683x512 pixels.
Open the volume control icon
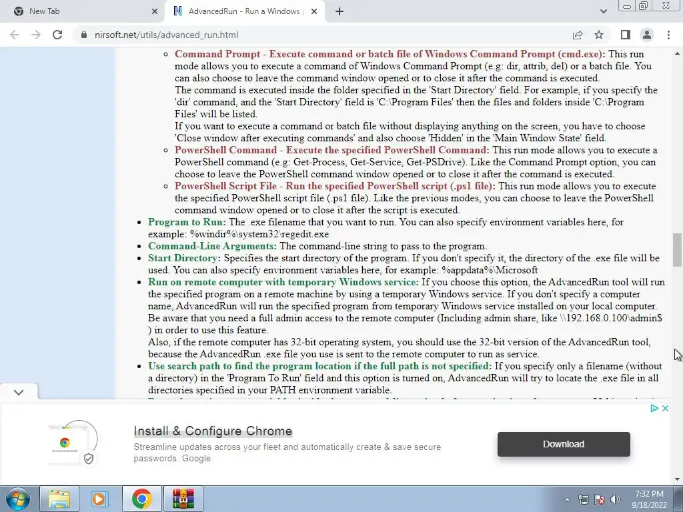(616, 500)
